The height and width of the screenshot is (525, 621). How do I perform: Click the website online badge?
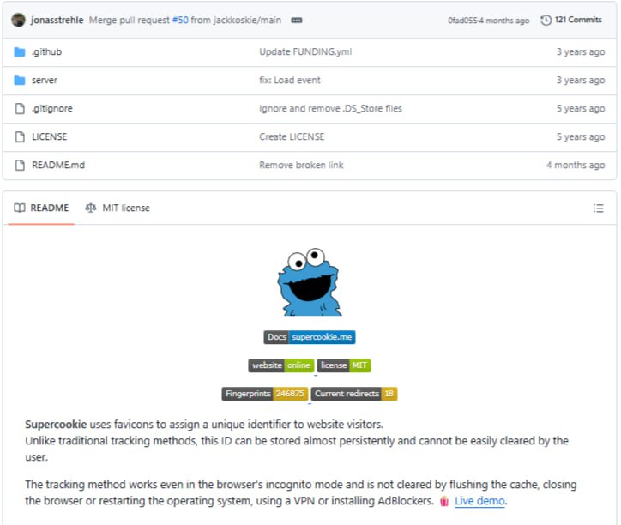[280, 365]
